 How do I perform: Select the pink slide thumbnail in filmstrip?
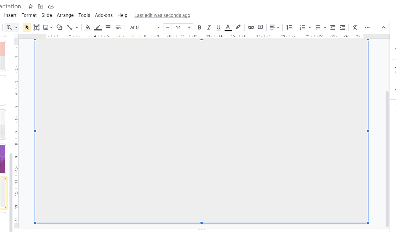tap(2, 56)
